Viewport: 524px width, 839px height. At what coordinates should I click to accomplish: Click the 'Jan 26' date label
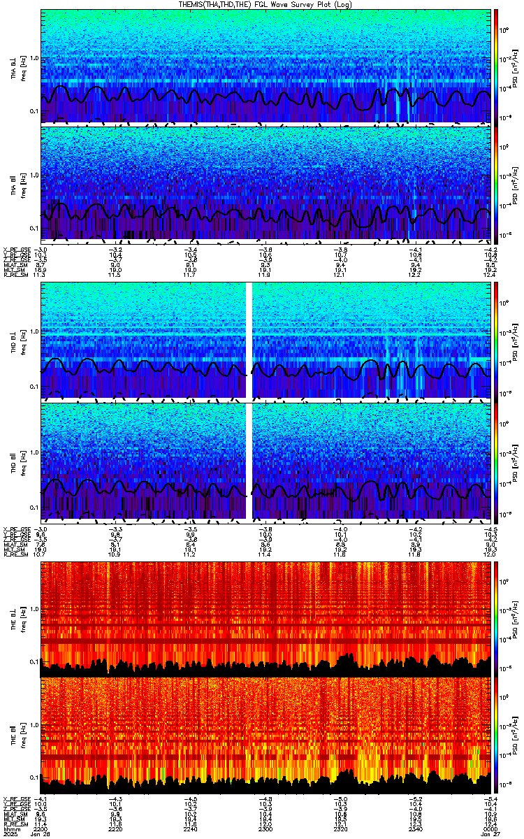pyautogui.click(x=41, y=833)
